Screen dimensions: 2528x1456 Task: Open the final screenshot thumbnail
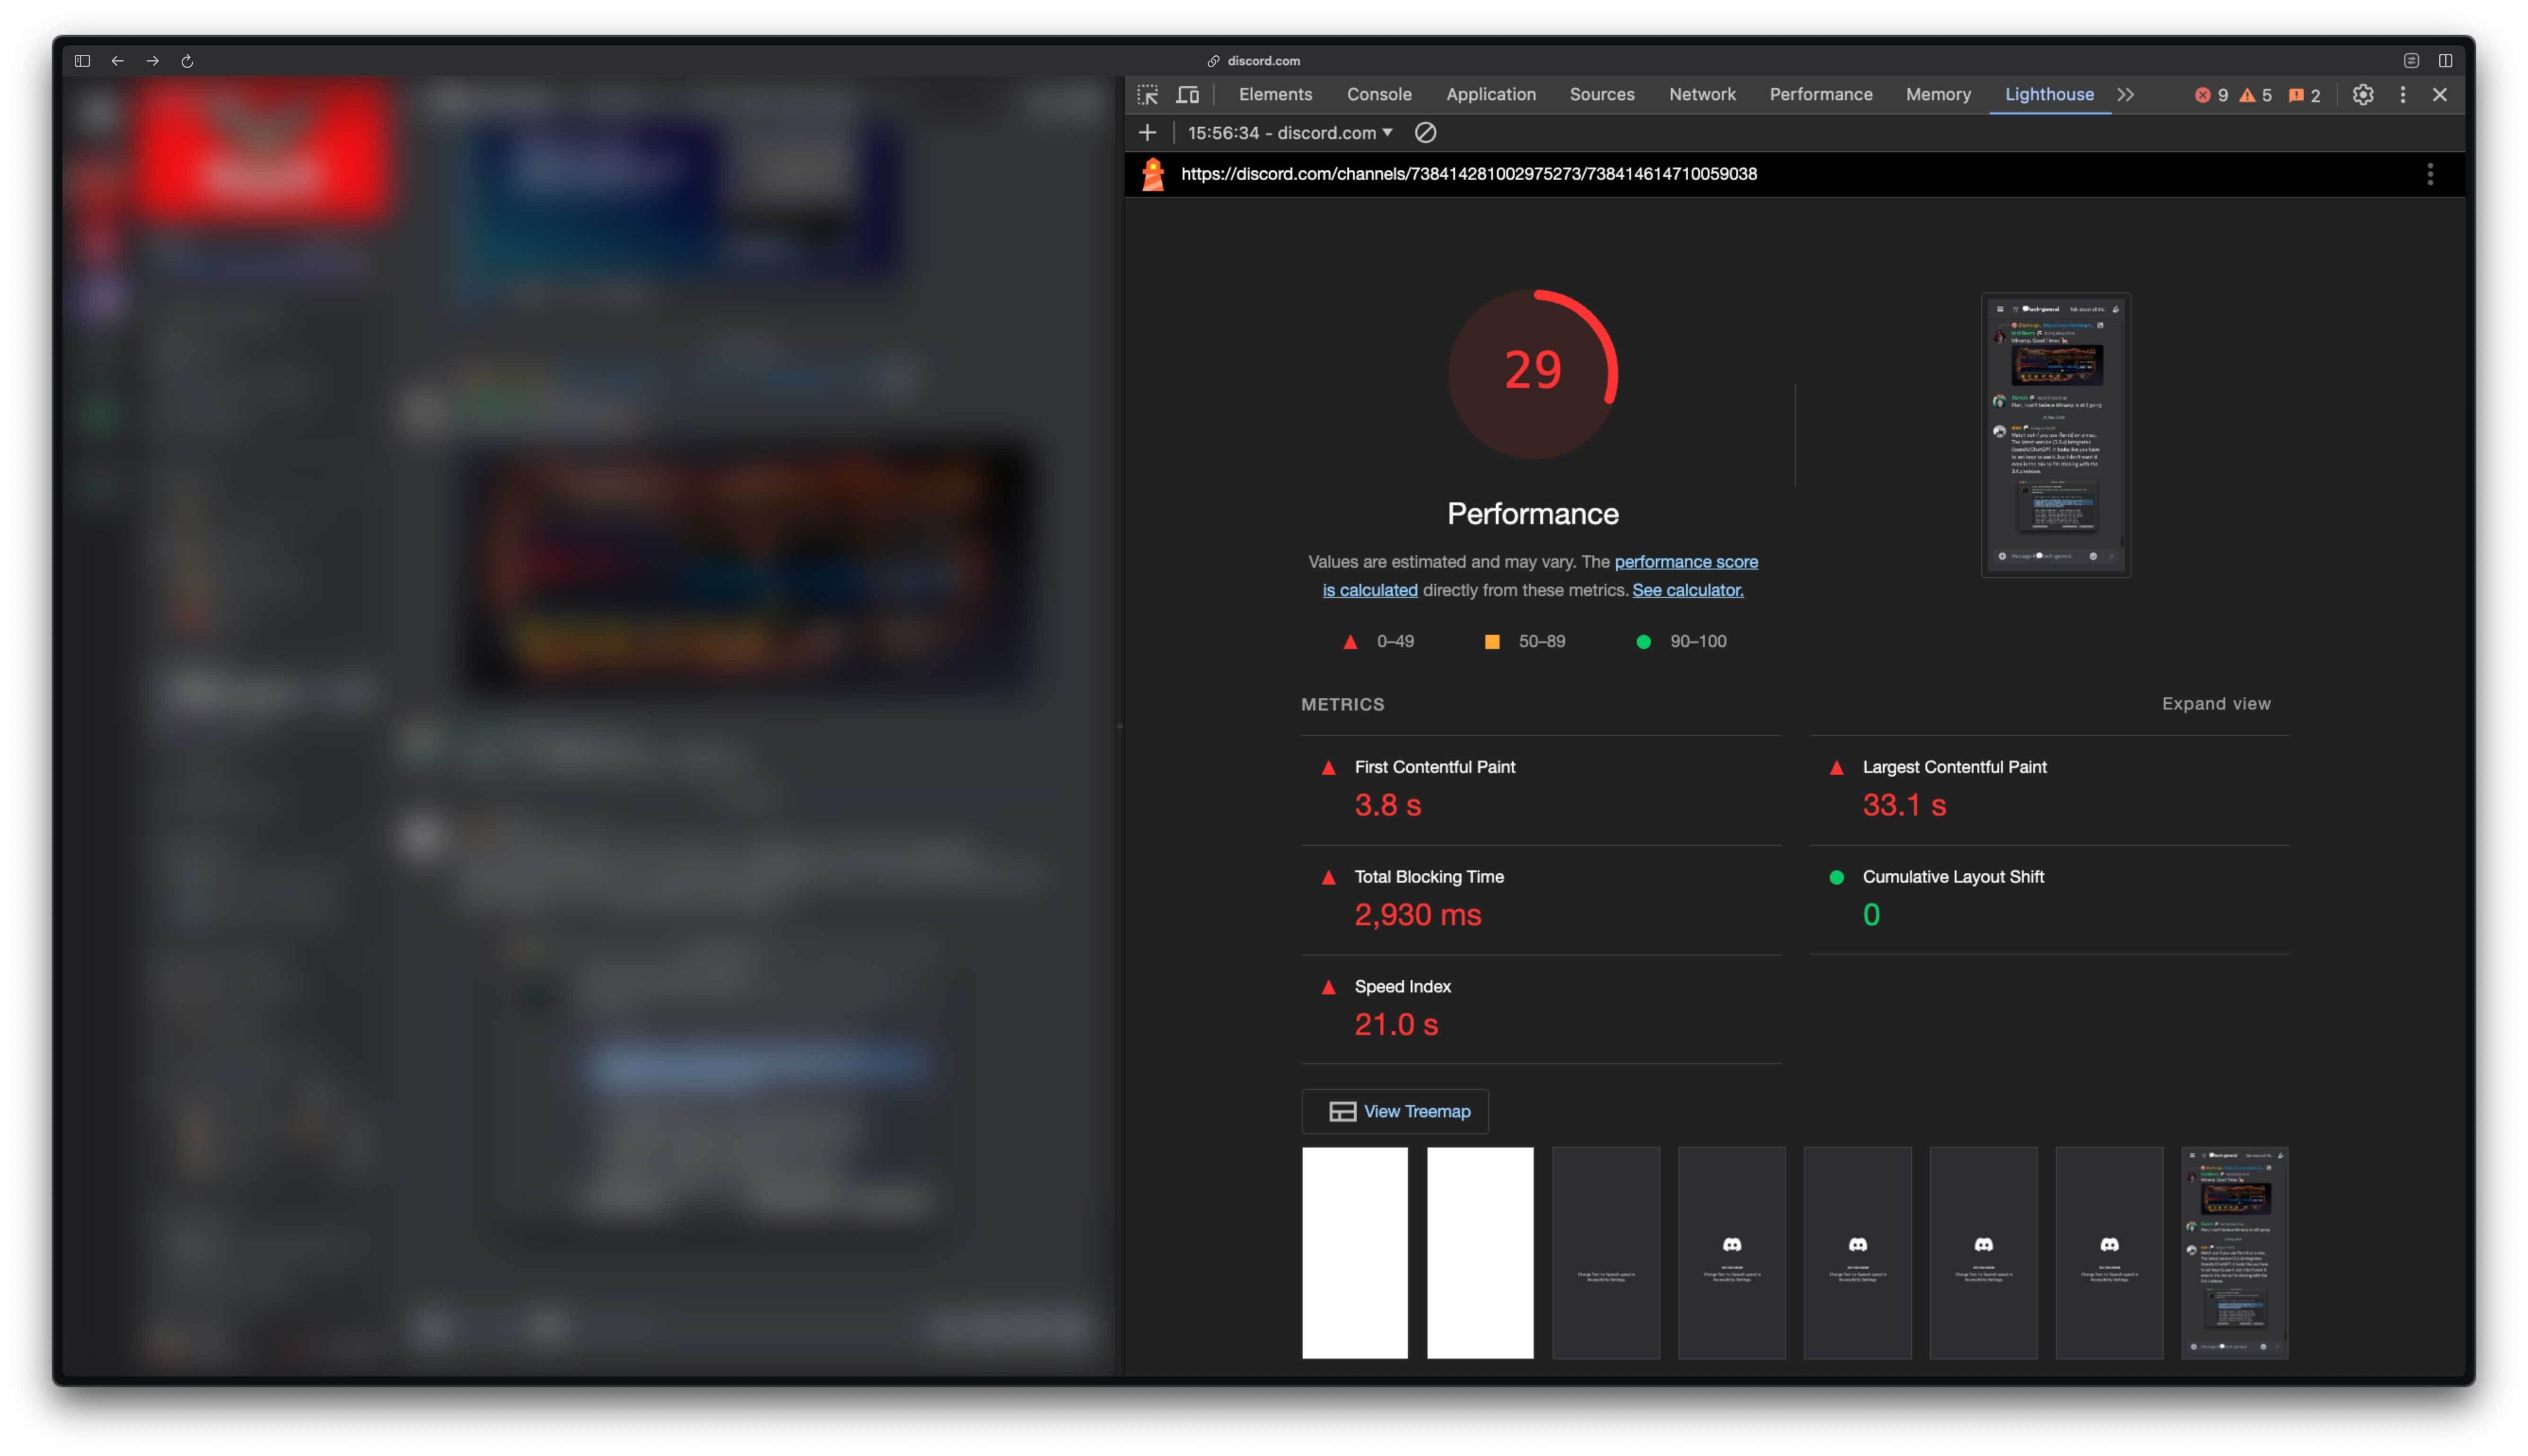2055,435
